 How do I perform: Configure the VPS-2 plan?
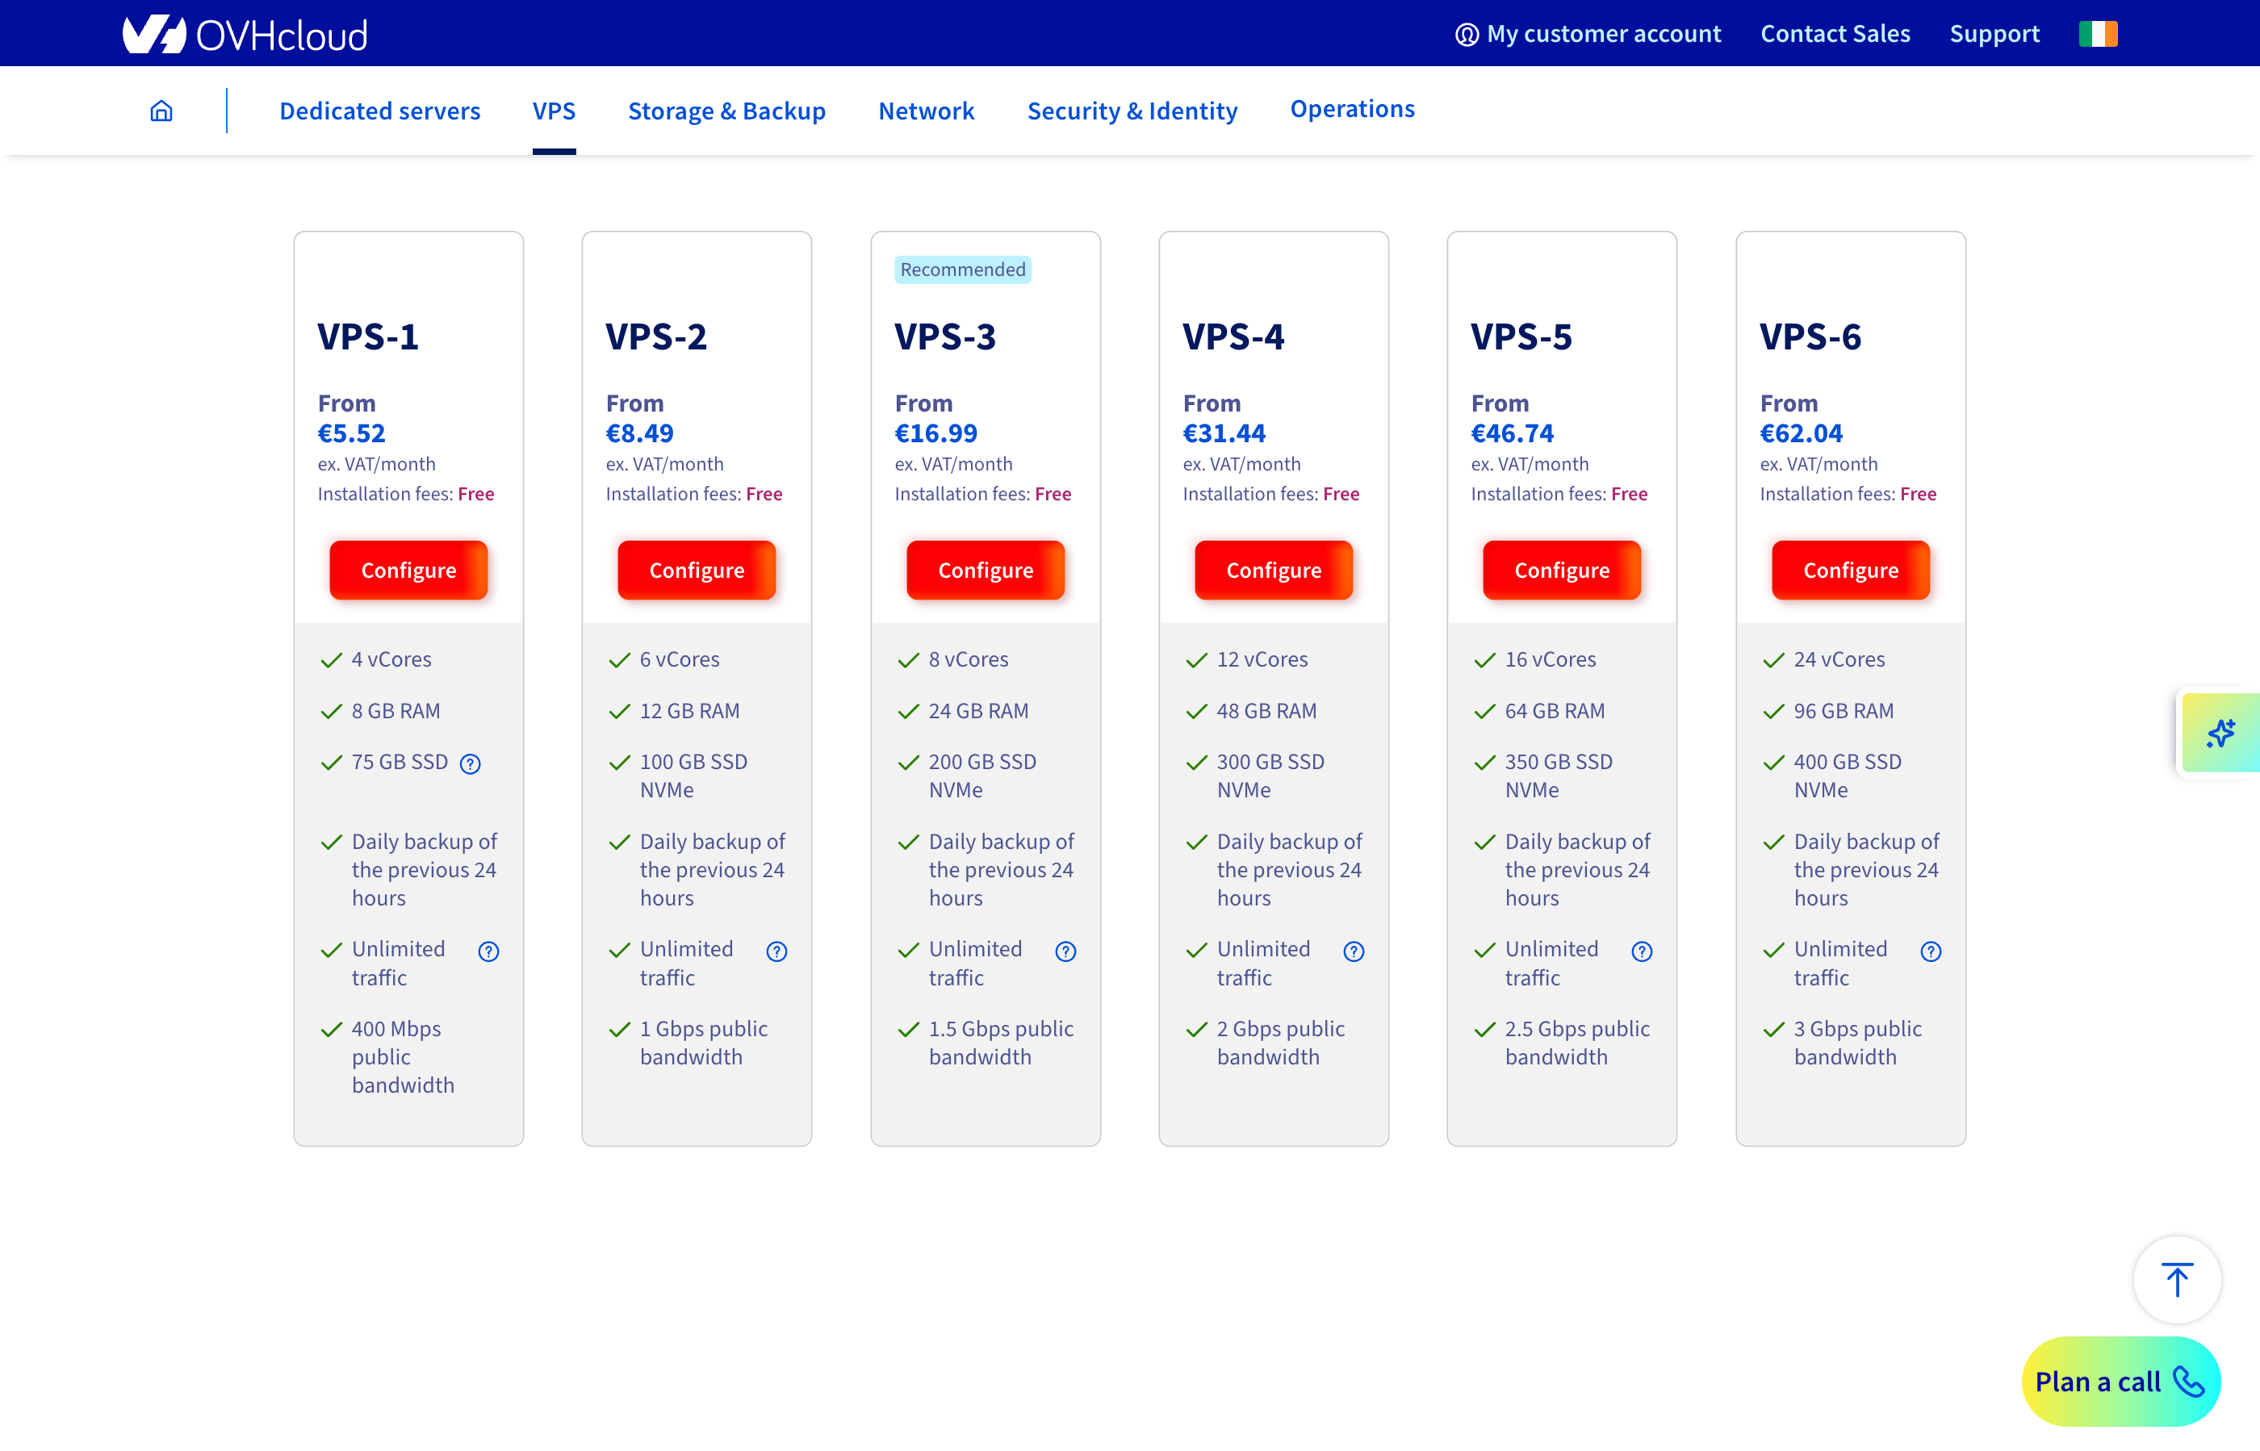coord(697,570)
